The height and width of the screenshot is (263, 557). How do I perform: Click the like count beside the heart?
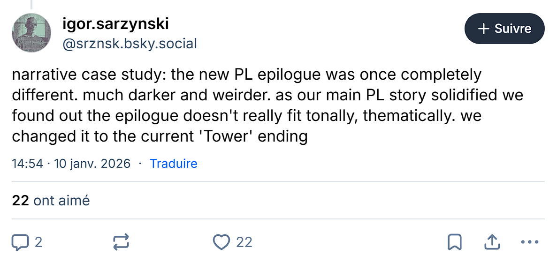[244, 242]
